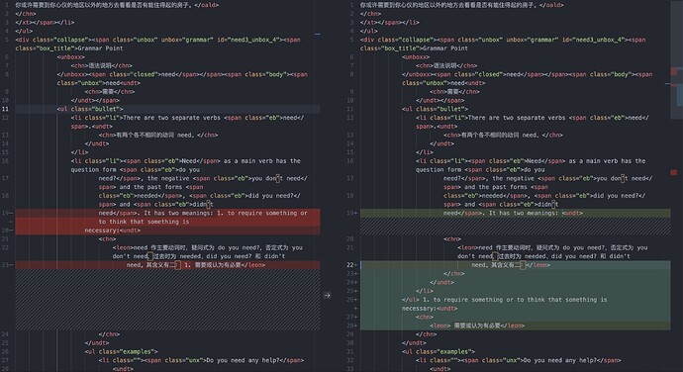This screenshot has width=683, height=372.
Task: Click '<ul class="bullet">' in the left pane
Action: [90, 109]
